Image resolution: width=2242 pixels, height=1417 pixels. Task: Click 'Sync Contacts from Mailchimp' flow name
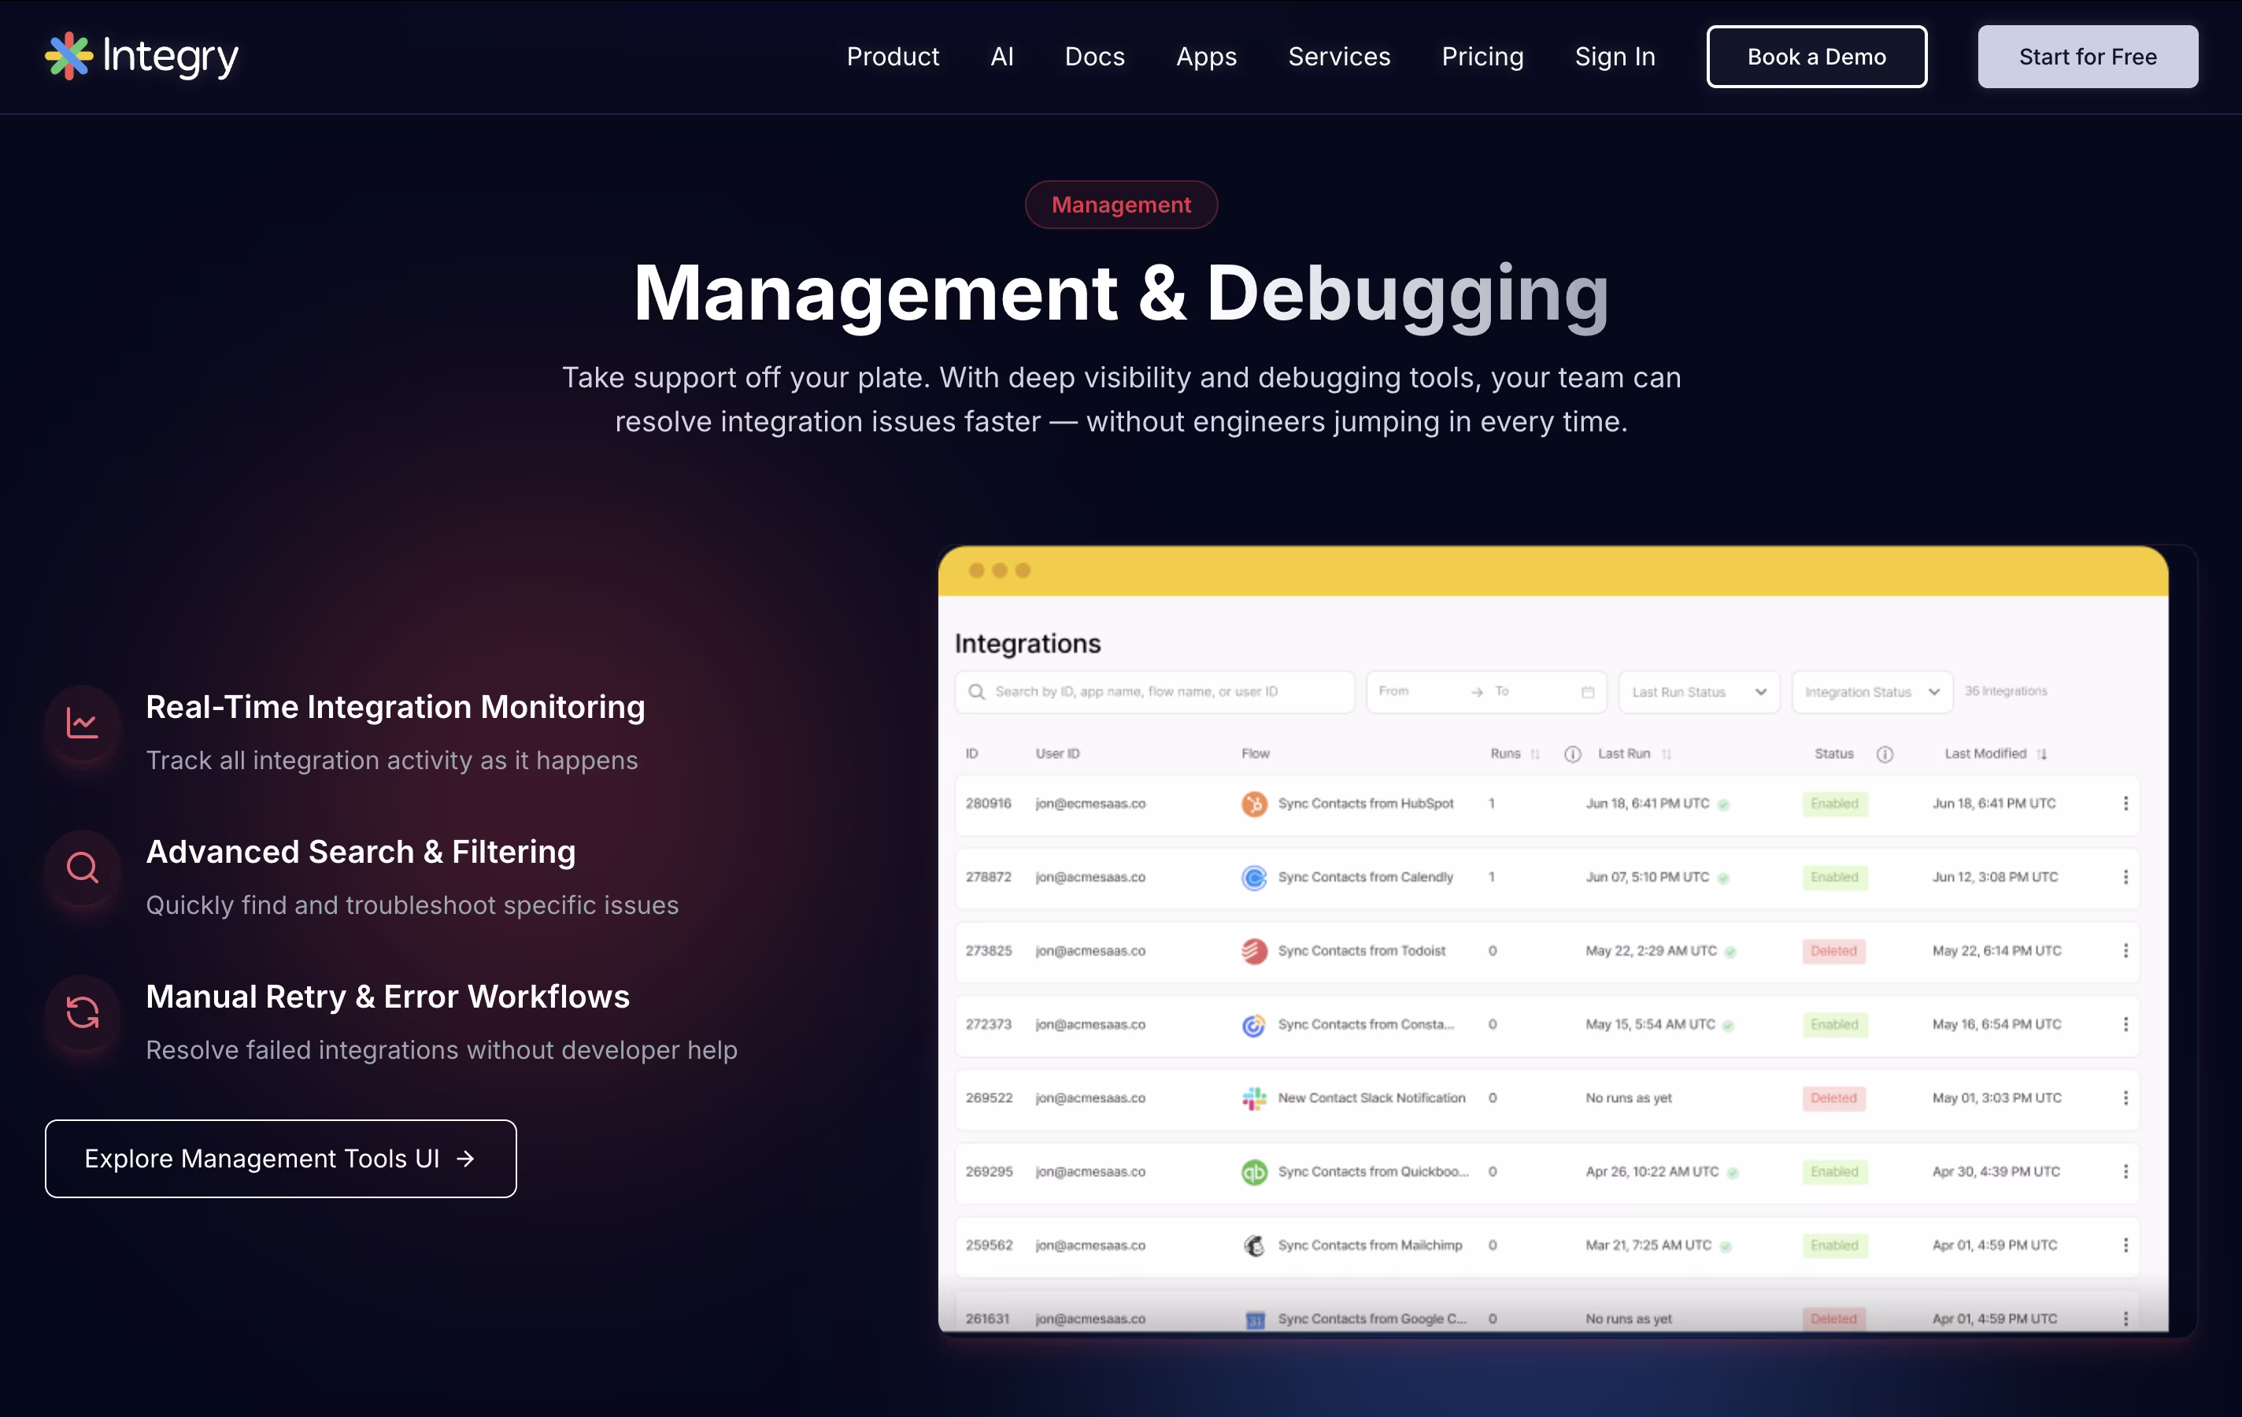pos(1370,1245)
